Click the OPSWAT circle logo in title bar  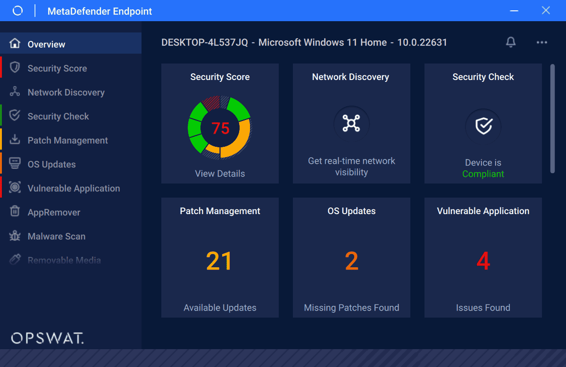coord(17,11)
